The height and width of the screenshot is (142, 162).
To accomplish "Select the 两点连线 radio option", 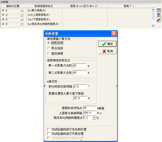I will pos(49,48).
